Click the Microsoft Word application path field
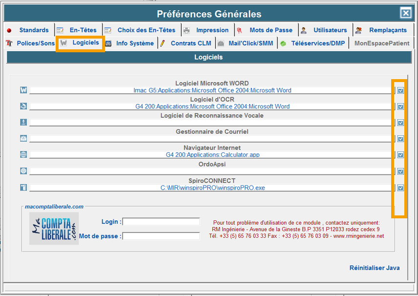The height and width of the screenshot is (296, 418). coord(212,90)
